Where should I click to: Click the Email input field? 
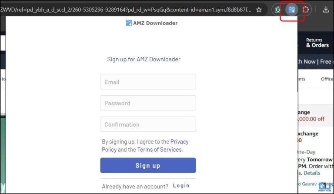point(148,82)
